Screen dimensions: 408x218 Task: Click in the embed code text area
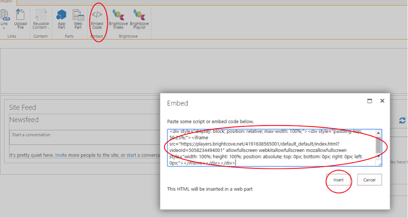(x=272, y=147)
